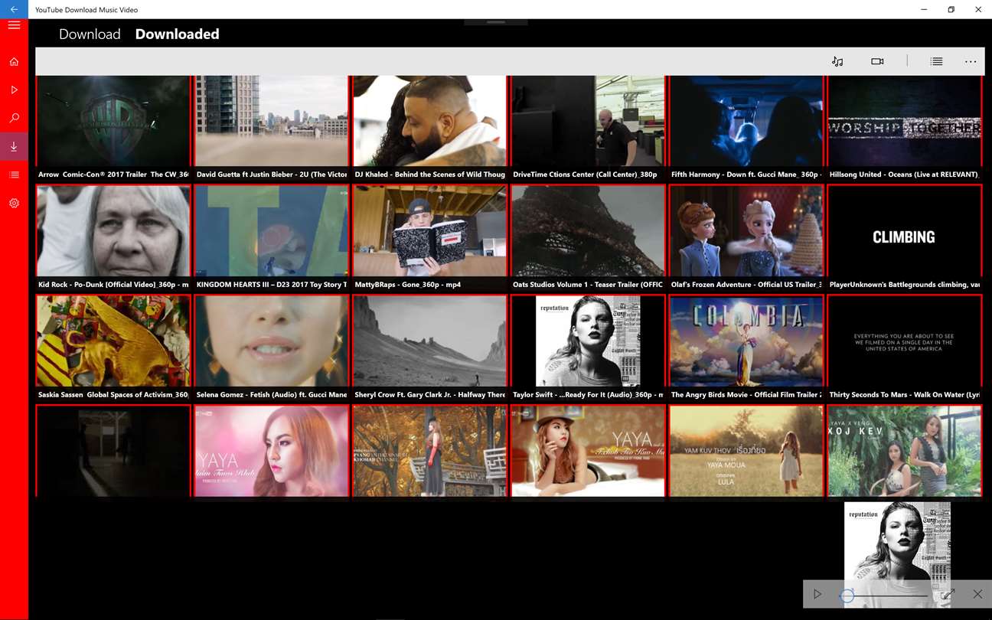The height and width of the screenshot is (620, 992).
Task: Play the mini player video
Action: coord(818,594)
